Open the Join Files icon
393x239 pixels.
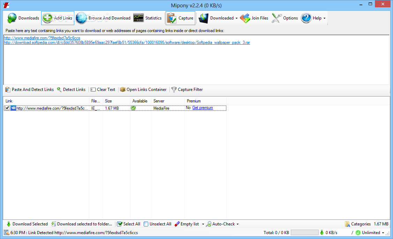(245, 18)
